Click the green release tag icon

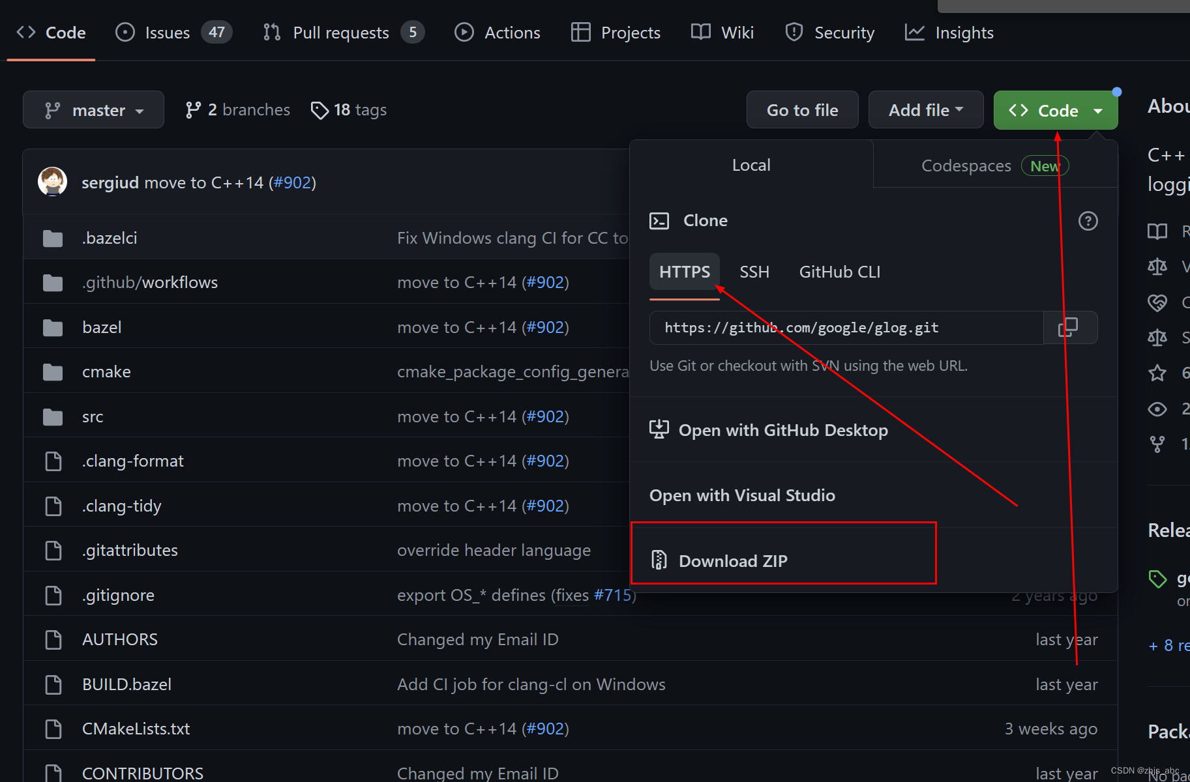pyautogui.click(x=1157, y=579)
